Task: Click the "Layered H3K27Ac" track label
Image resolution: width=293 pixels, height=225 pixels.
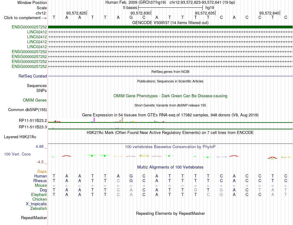Action: click(20, 137)
